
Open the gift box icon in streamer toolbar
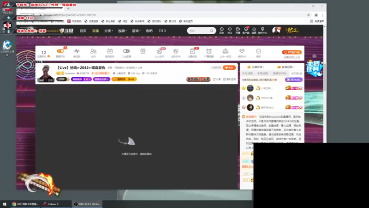(143, 51)
